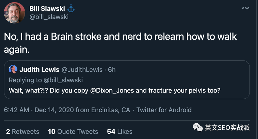Open the Dec 14, 2020 date link
Screen dimensions: 258x139
tap(54, 110)
